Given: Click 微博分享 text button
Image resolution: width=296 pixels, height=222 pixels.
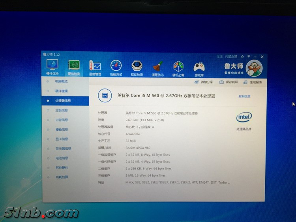Looking at the screenshot, I should (x=207, y=82).
